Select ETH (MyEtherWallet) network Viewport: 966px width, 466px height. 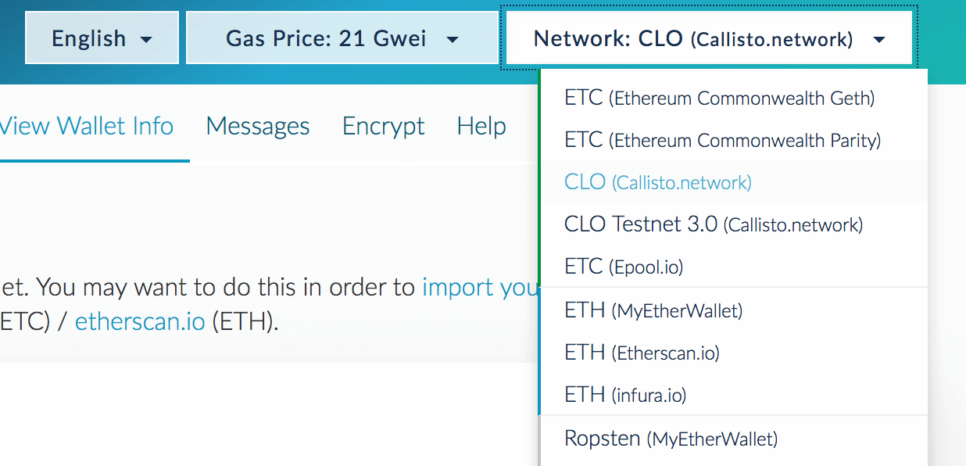tap(653, 311)
